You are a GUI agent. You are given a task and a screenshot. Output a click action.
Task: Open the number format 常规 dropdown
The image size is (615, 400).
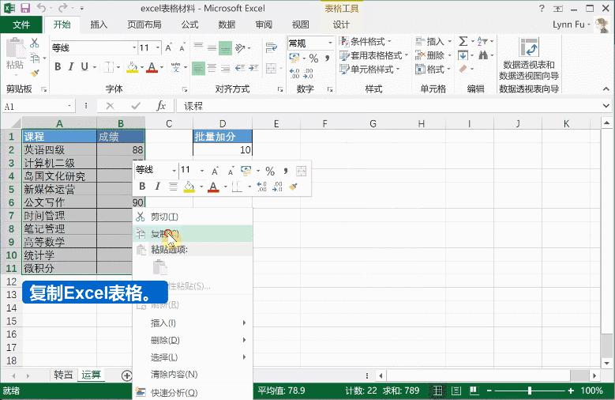330,43
